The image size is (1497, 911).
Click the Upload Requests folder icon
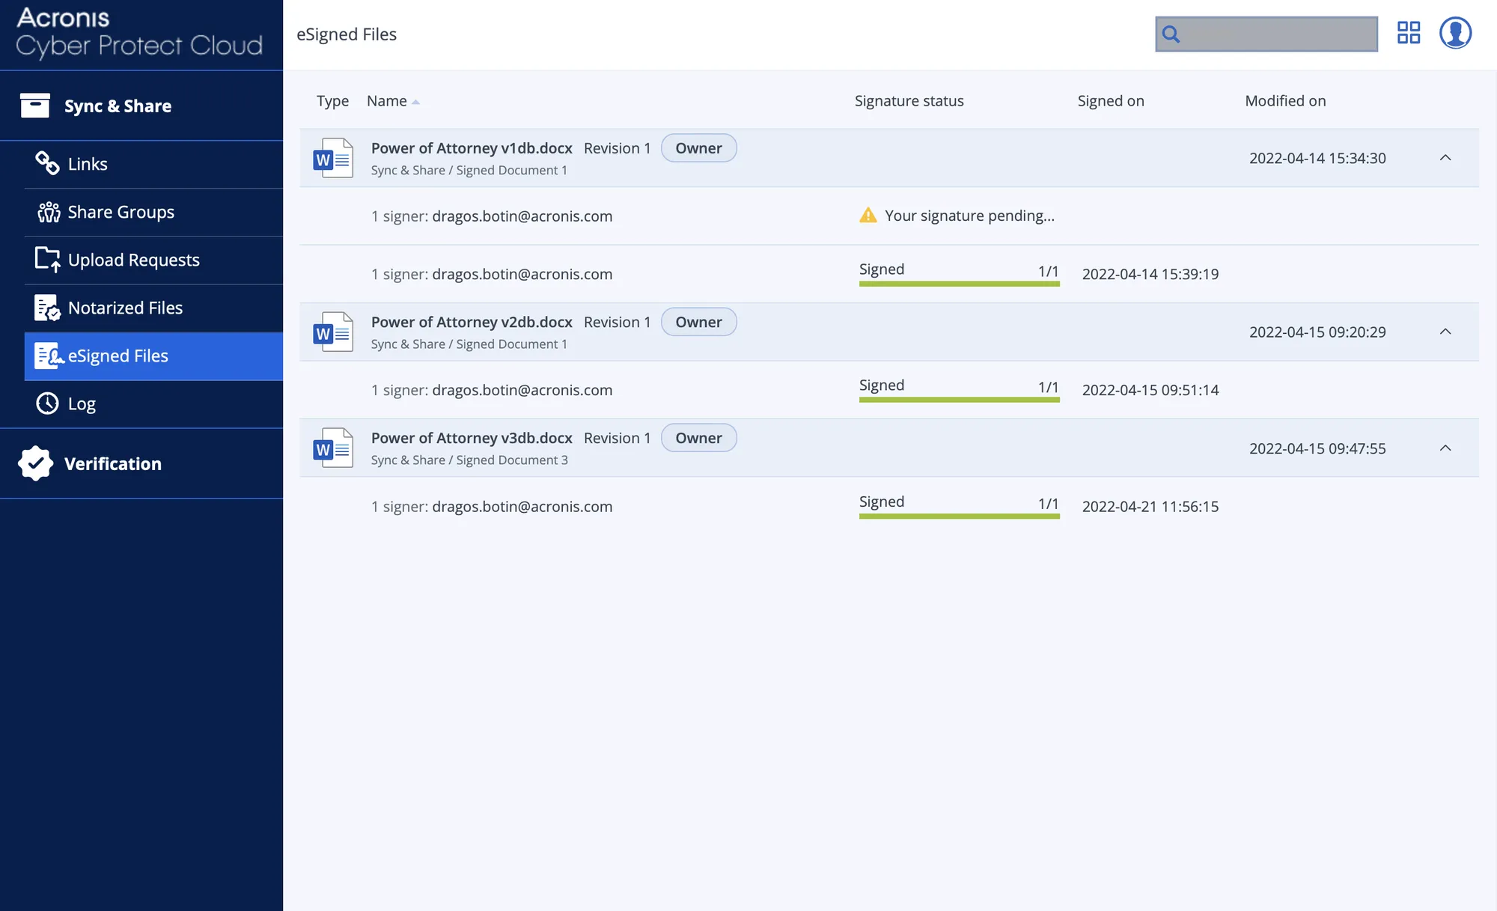coord(47,259)
